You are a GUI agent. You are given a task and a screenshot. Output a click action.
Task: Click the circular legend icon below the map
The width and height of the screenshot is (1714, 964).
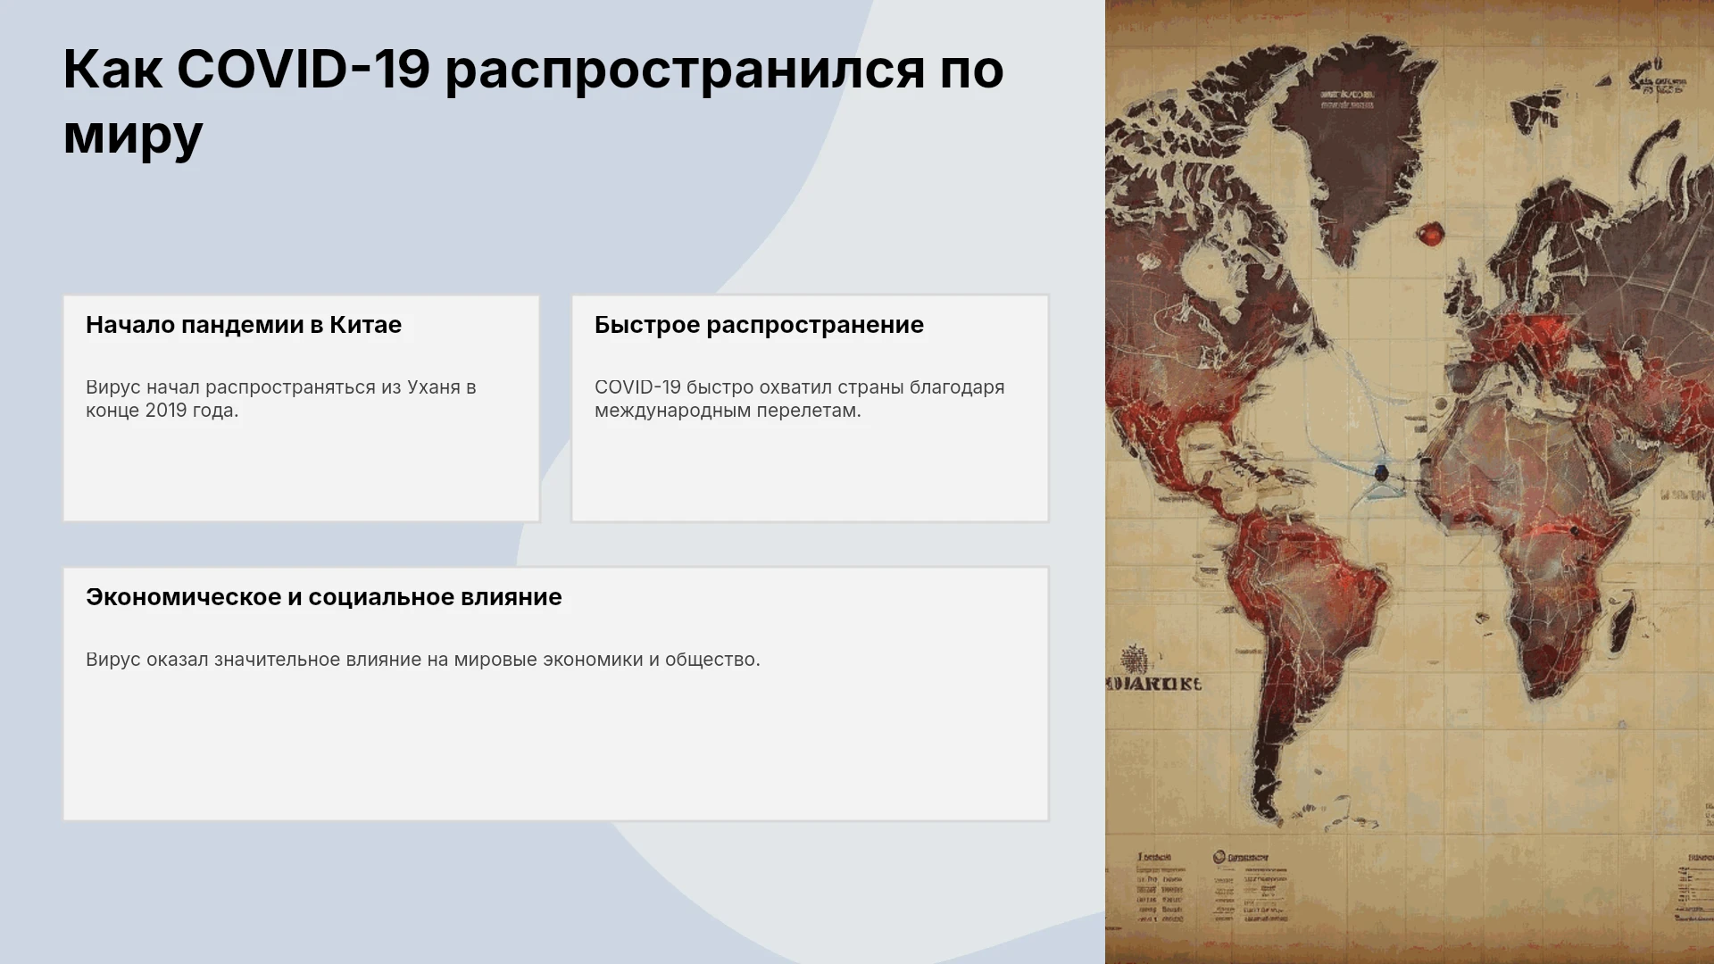1219,857
